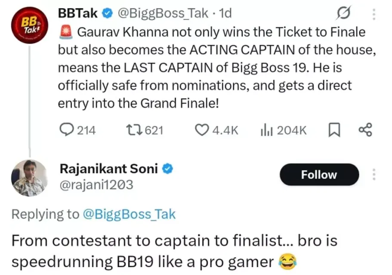Viewport: 392px width, 275px height.
Task: Bookmark the BBTak tweet
Action: click(334, 129)
